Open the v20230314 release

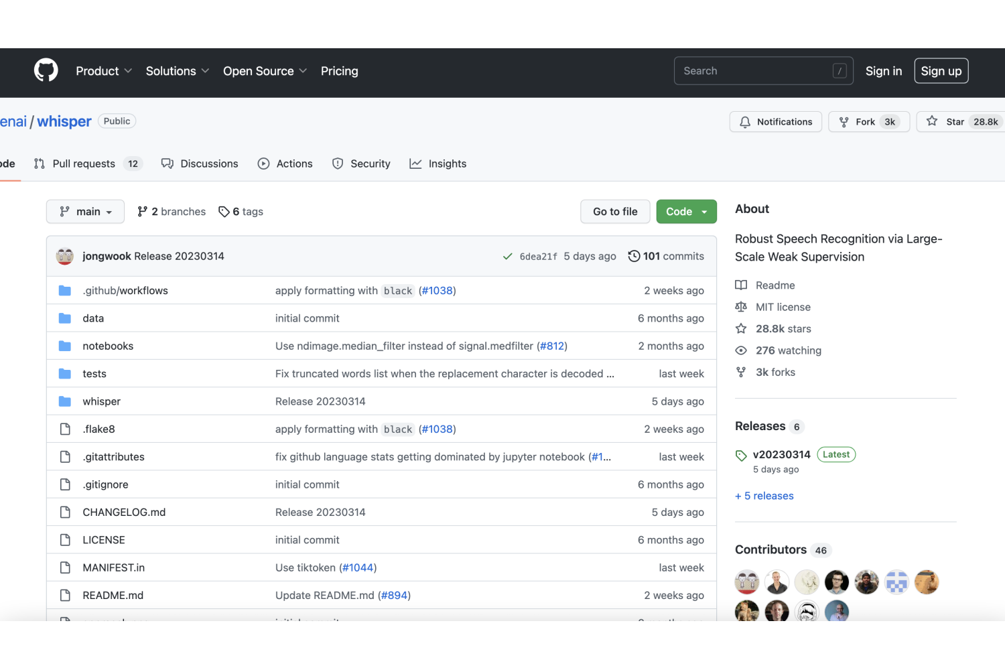click(x=782, y=454)
